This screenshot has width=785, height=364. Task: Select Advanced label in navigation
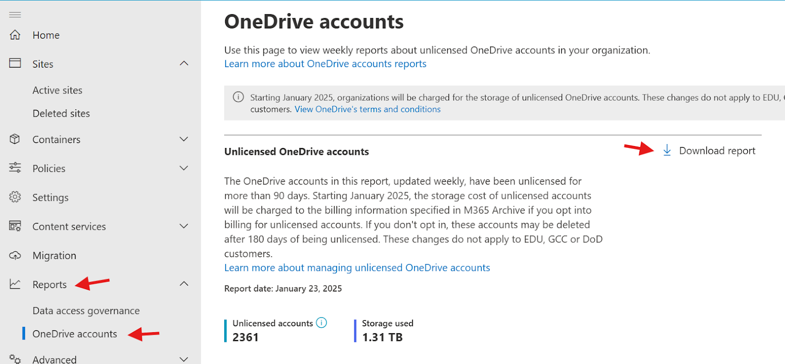pyautogui.click(x=54, y=359)
